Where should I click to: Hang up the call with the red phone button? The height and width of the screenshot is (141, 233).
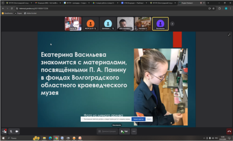pos(229,131)
